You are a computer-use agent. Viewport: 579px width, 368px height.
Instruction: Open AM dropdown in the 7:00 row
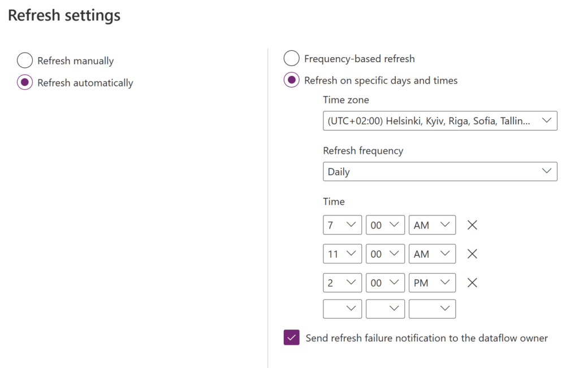(x=432, y=225)
